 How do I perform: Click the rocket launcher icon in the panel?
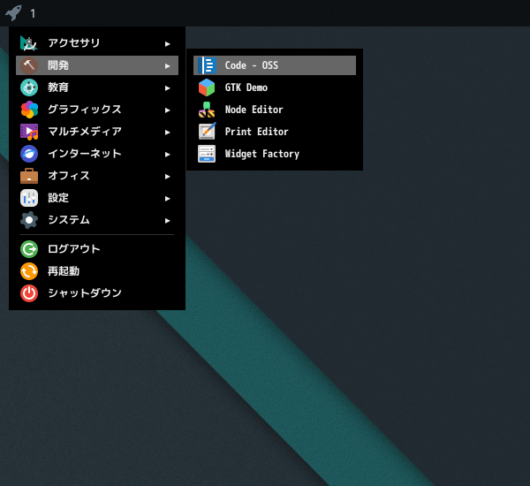(x=13, y=13)
